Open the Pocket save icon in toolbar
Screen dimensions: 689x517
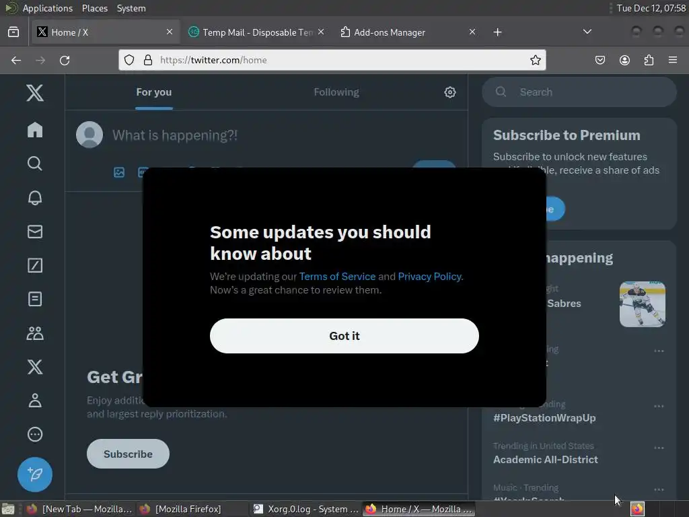[x=600, y=60]
